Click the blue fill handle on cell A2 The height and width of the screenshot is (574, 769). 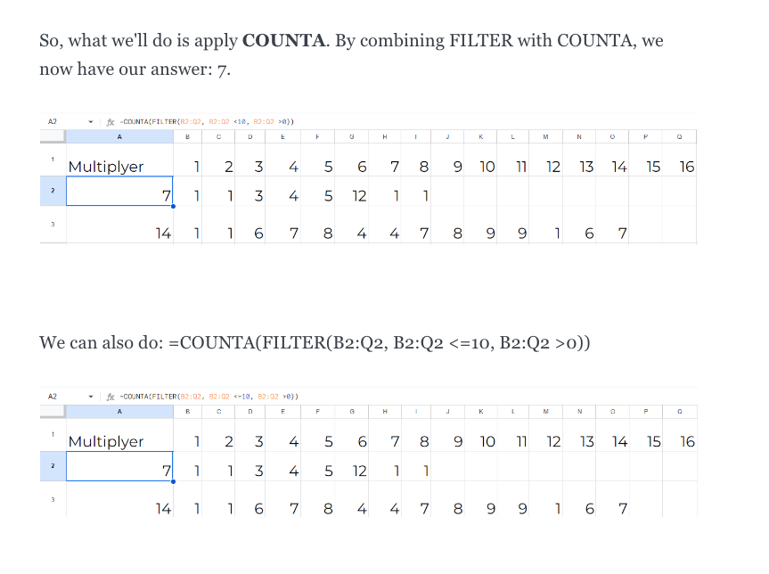(x=172, y=207)
